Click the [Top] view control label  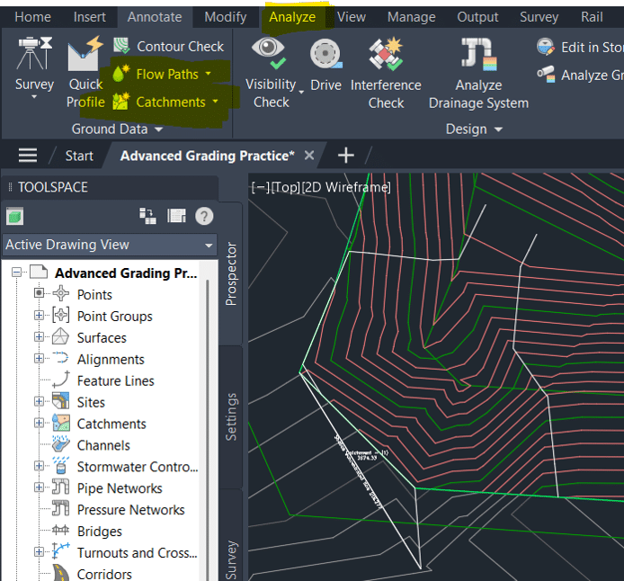click(x=285, y=187)
